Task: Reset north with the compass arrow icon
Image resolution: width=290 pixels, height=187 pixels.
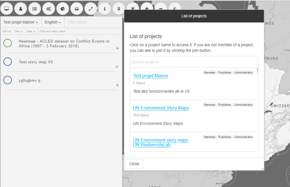Action: pos(175,6)
